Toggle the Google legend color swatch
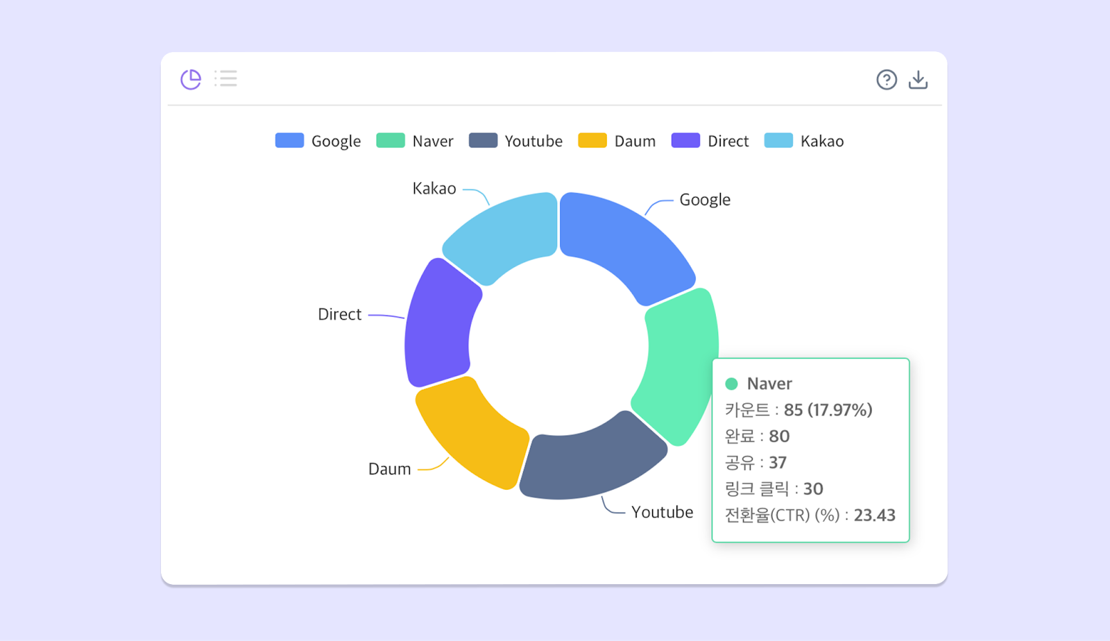The image size is (1110, 641). coord(289,141)
